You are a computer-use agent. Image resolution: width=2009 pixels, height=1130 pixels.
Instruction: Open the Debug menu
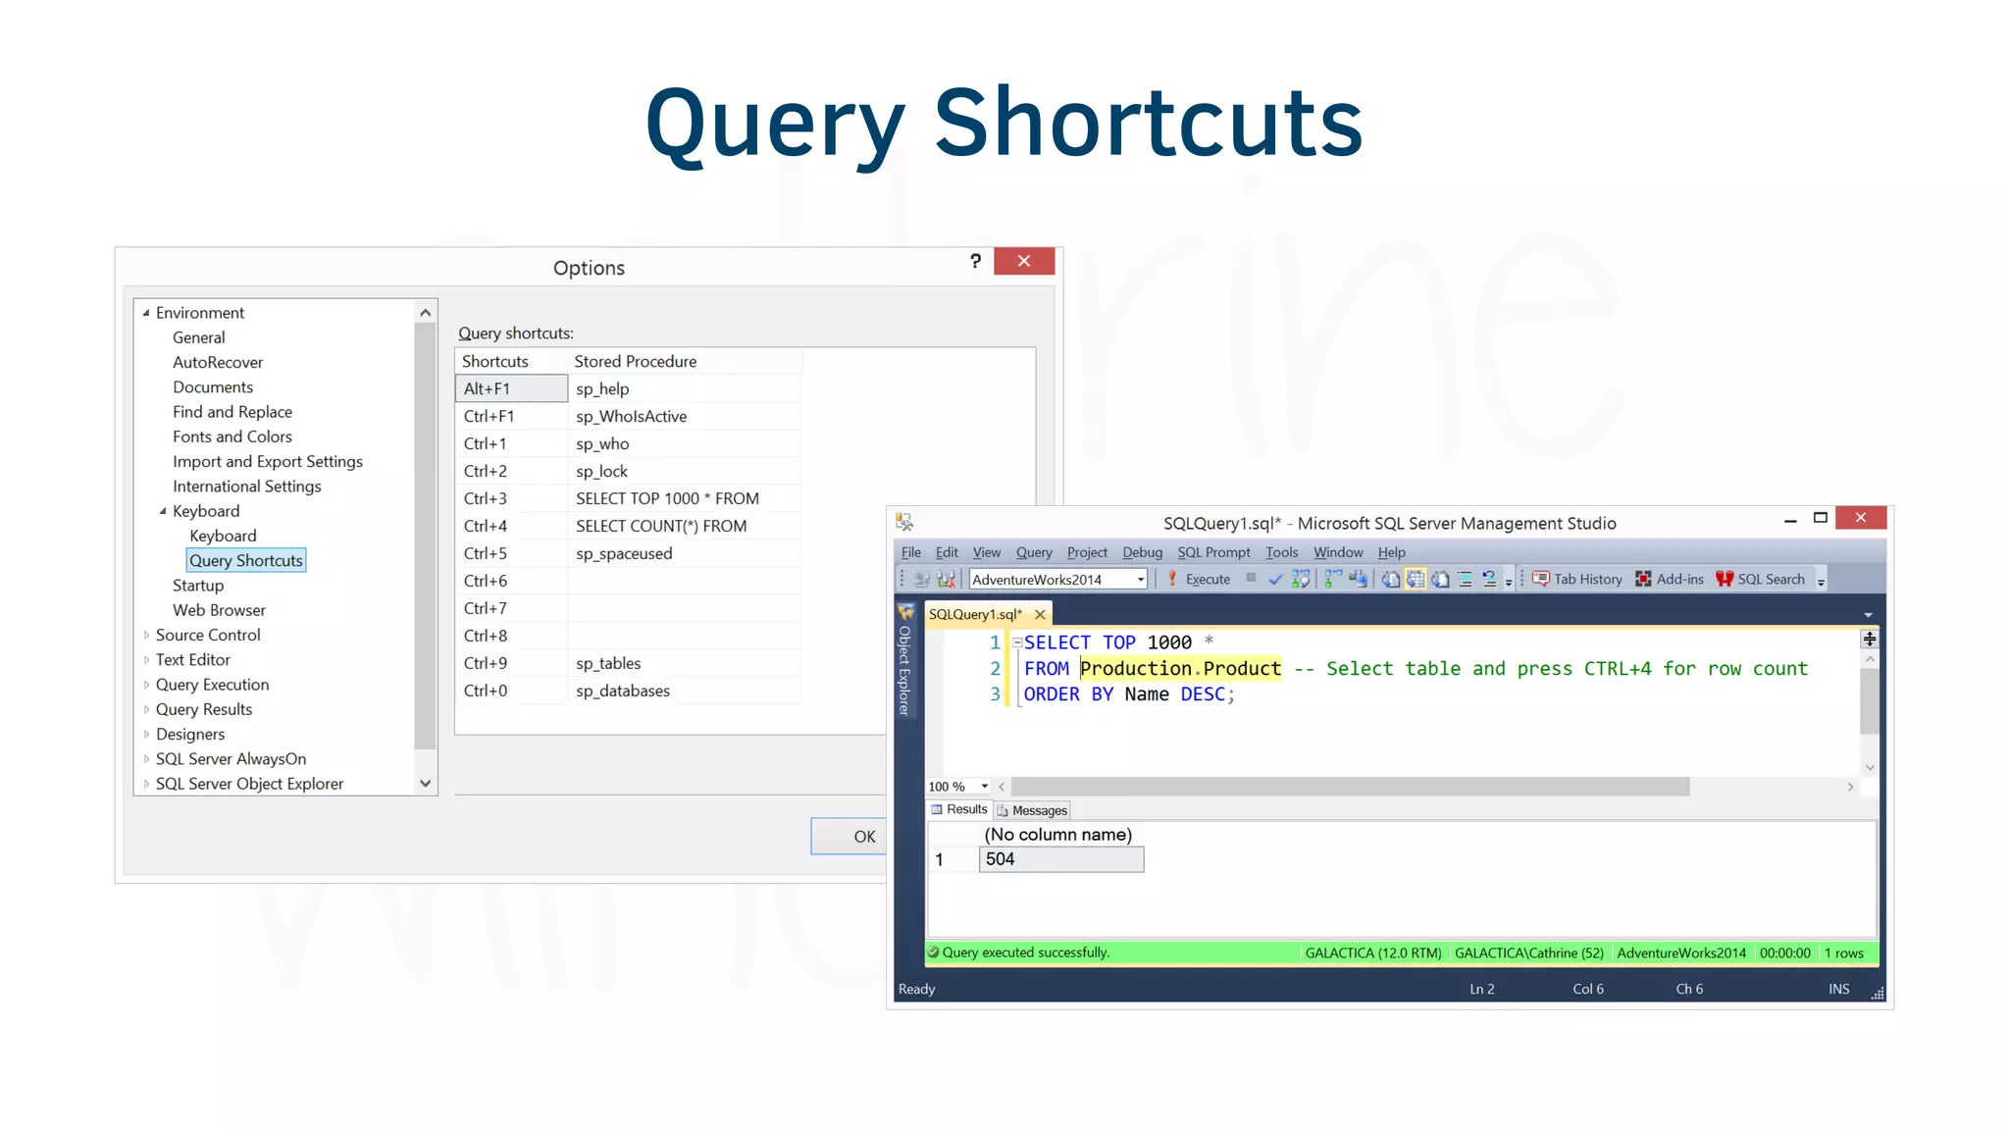(x=1142, y=552)
